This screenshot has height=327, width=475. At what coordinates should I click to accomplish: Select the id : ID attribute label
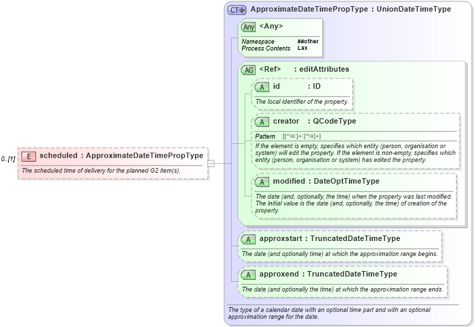tap(296, 87)
